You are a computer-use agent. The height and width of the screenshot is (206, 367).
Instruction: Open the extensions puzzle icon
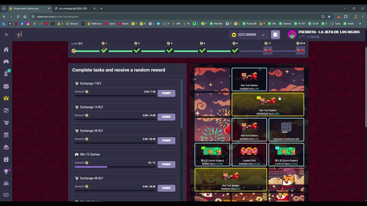(x=345, y=17)
